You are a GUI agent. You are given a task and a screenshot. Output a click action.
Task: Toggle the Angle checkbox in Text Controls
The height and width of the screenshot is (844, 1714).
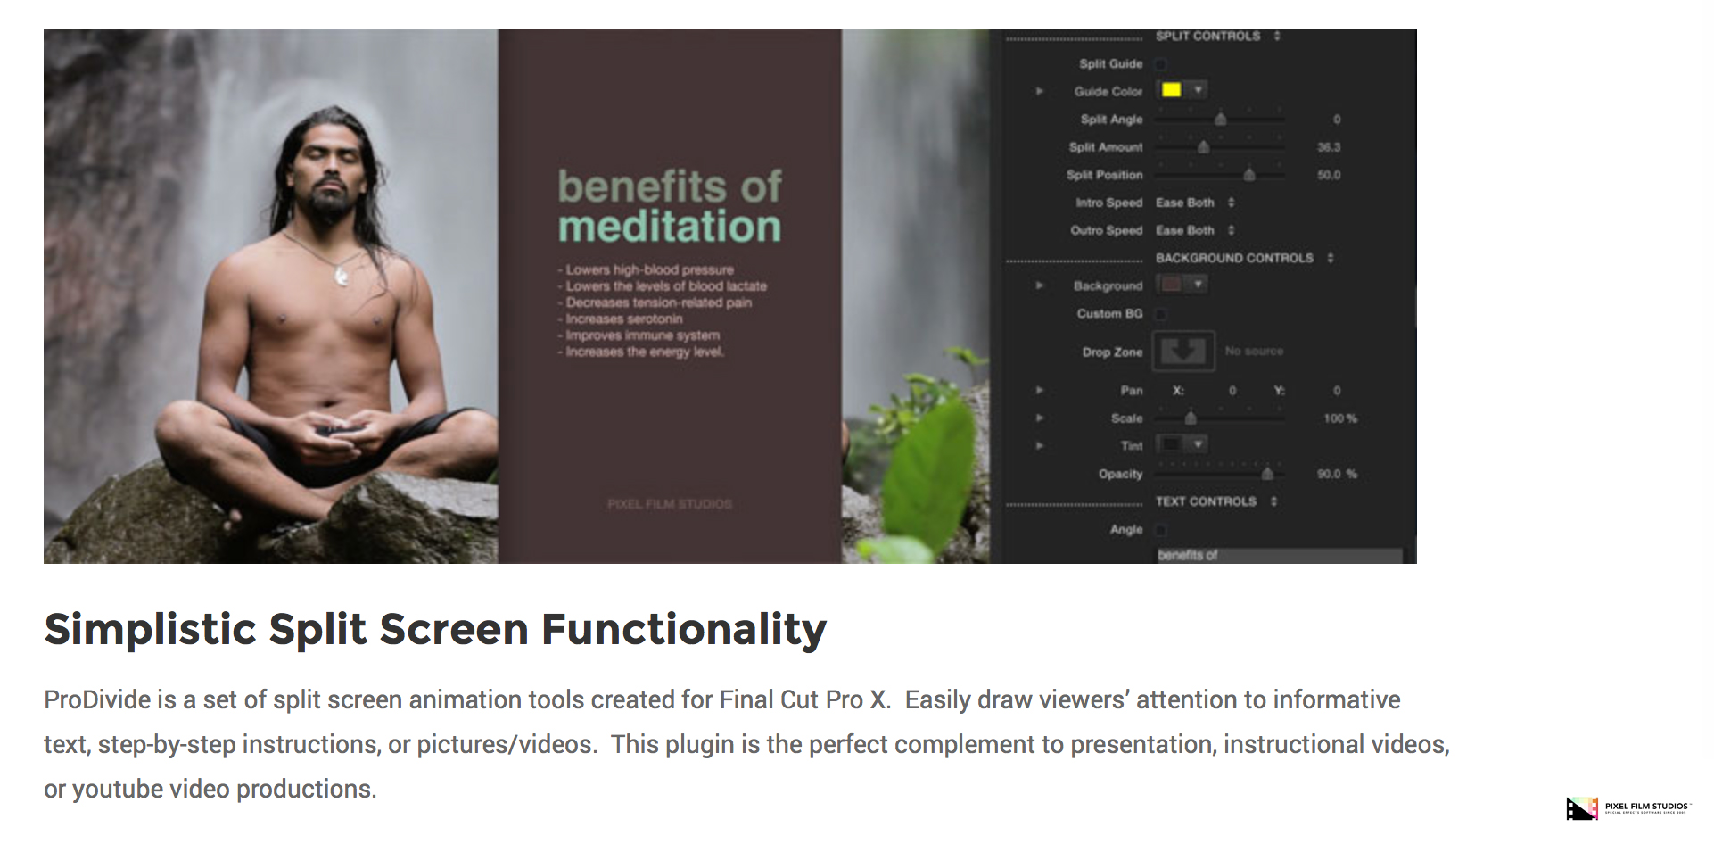coord(1160,530)
